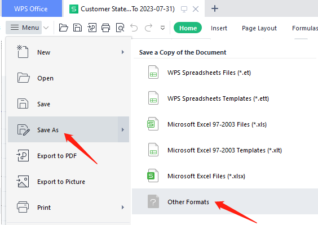Save as Microsoft Excel 97-2003 Files (*.xls)
The image size is (318, 225).
tap(225, 124)
